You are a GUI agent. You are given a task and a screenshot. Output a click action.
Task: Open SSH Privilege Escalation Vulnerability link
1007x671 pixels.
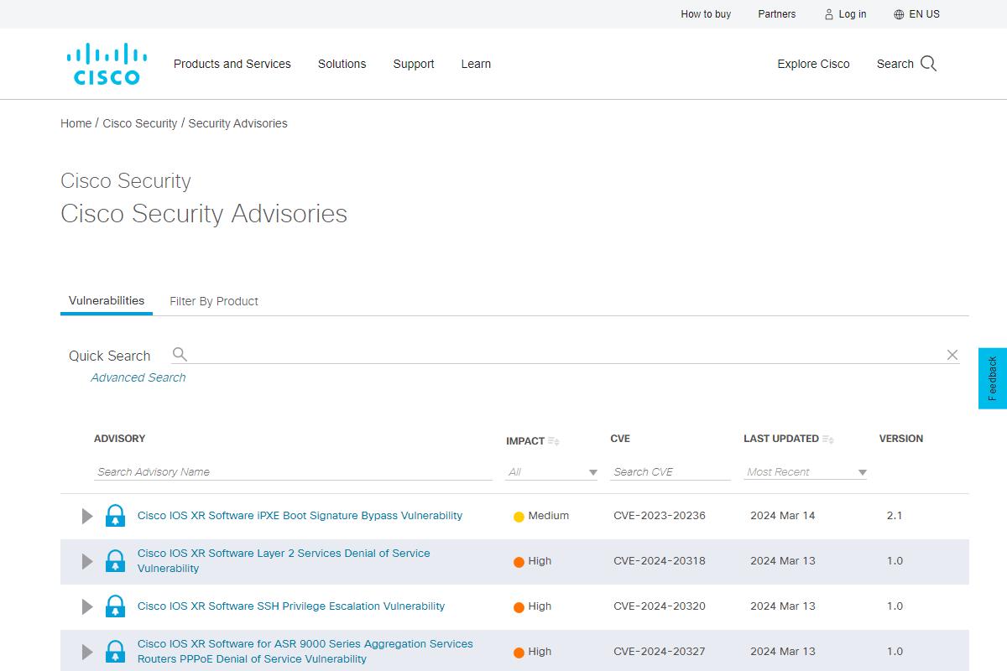291,606
